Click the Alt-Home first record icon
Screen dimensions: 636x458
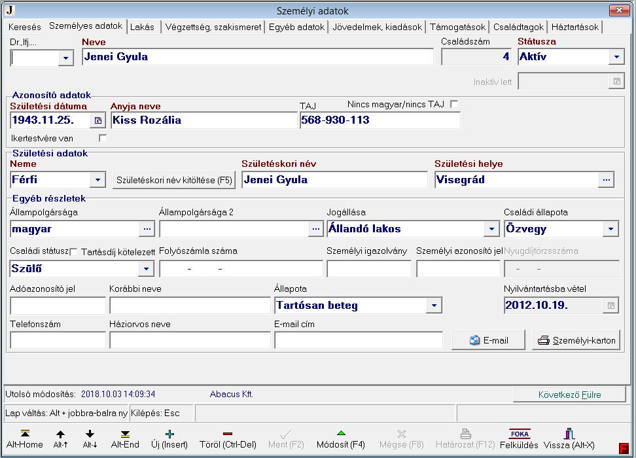coord(25,434)
